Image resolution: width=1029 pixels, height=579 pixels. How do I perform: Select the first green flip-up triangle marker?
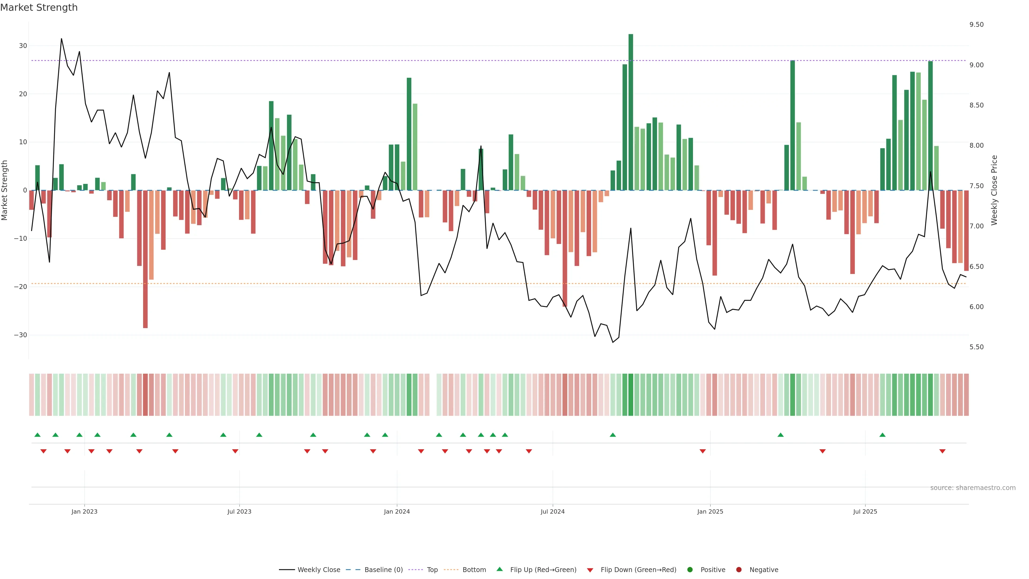pos(38,435)
